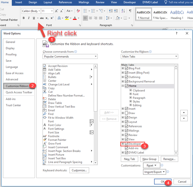Show paragraph marks with pilcrow icon

coord(130,11)
